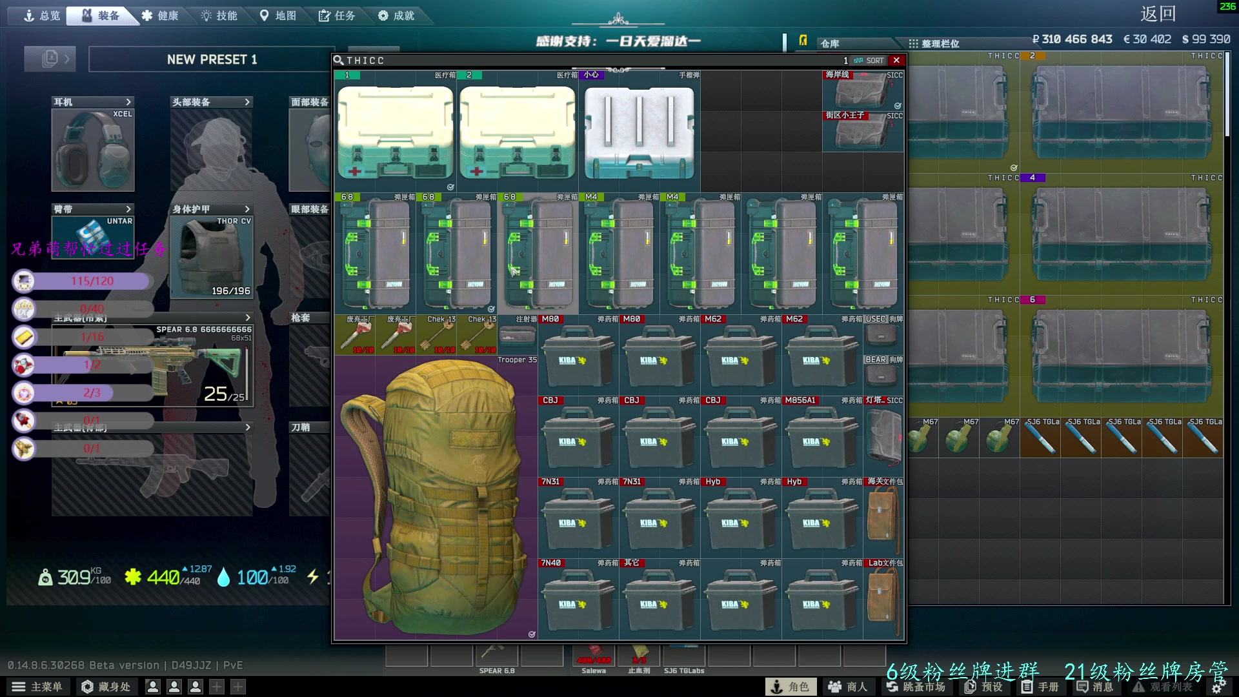Screen dimensions: 1239x697
Task: Select the first 6.8 magazine case
Action: [x=375, y=254]
